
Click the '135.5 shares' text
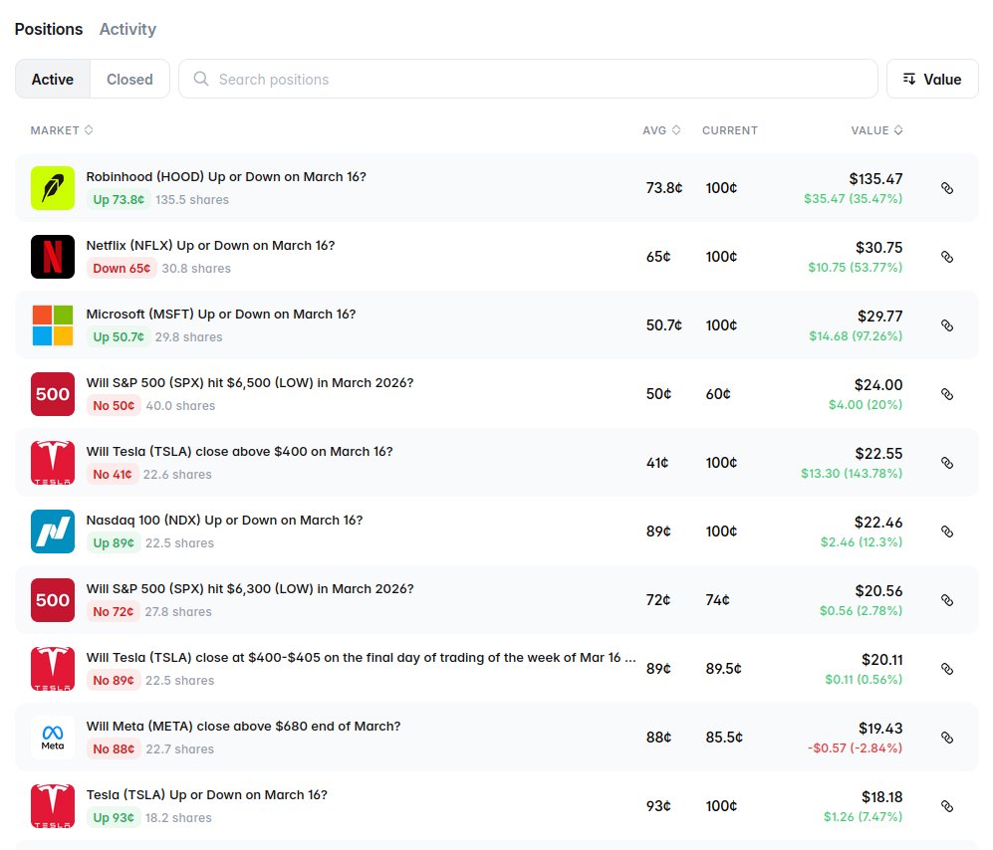(192, 199)
